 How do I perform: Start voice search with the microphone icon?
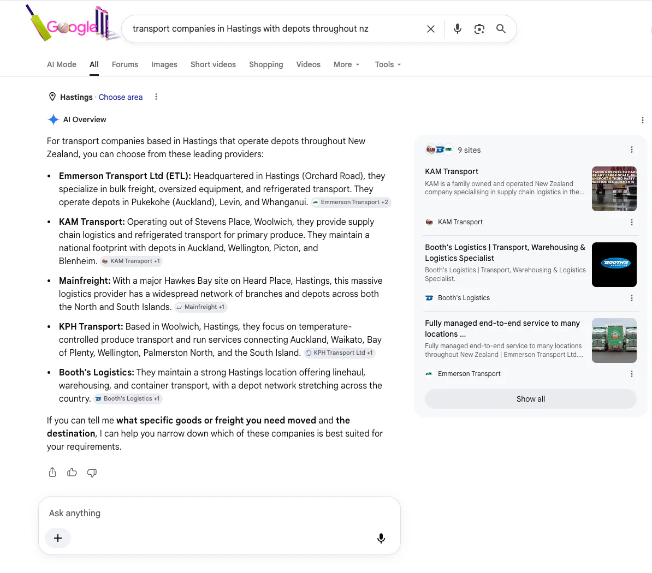458,29
